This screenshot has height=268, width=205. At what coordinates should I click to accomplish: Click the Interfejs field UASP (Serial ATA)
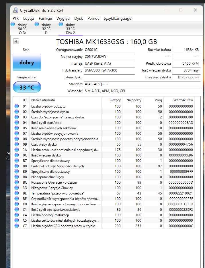pyautogui.click(x=109, y=63)
